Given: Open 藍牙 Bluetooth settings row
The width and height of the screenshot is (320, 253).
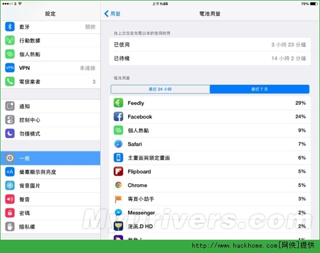Looking at the screenshot, I should click(x=50, y=27).
